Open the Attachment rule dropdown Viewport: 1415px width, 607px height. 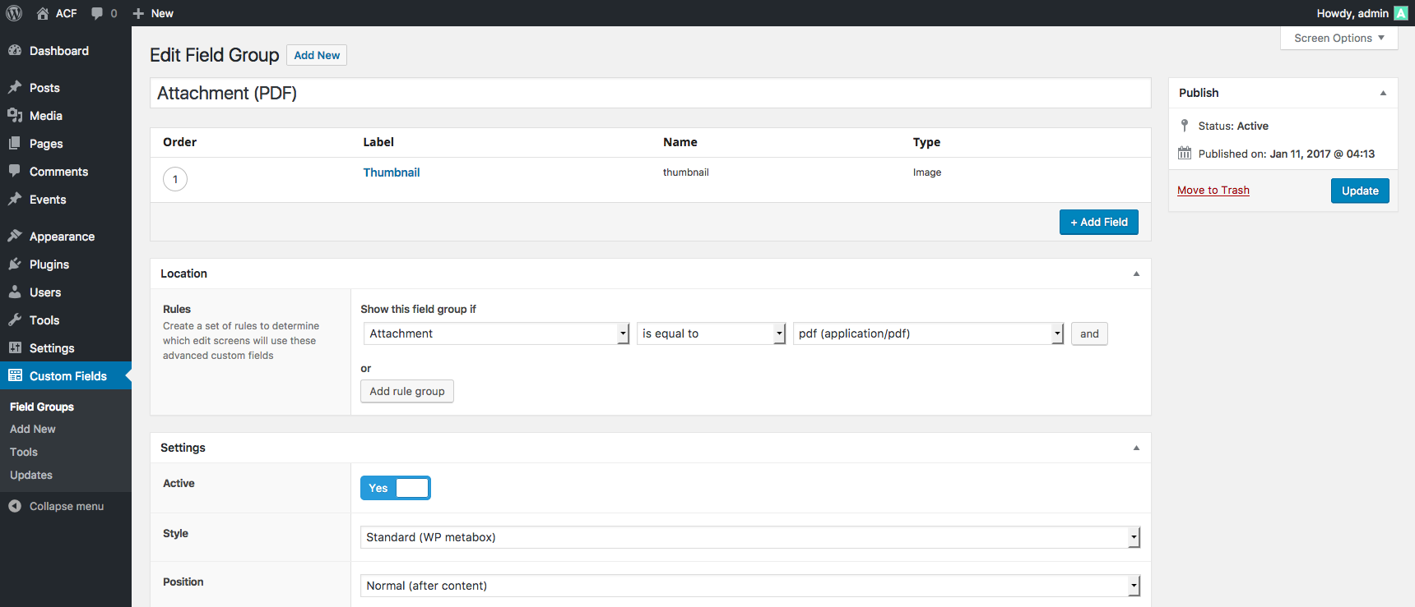click(496, 333)
